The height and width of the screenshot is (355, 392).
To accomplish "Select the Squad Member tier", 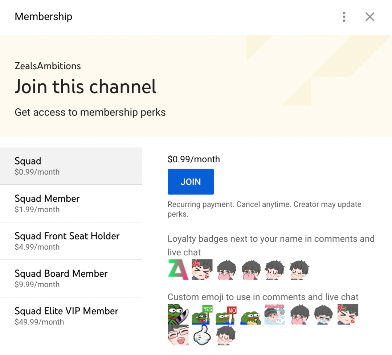I will [x=71, y=204].
